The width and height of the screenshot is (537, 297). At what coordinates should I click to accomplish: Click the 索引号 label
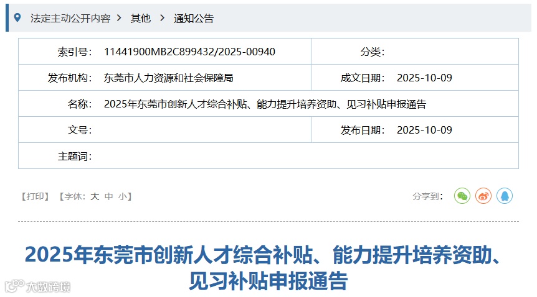coord(74,52)
